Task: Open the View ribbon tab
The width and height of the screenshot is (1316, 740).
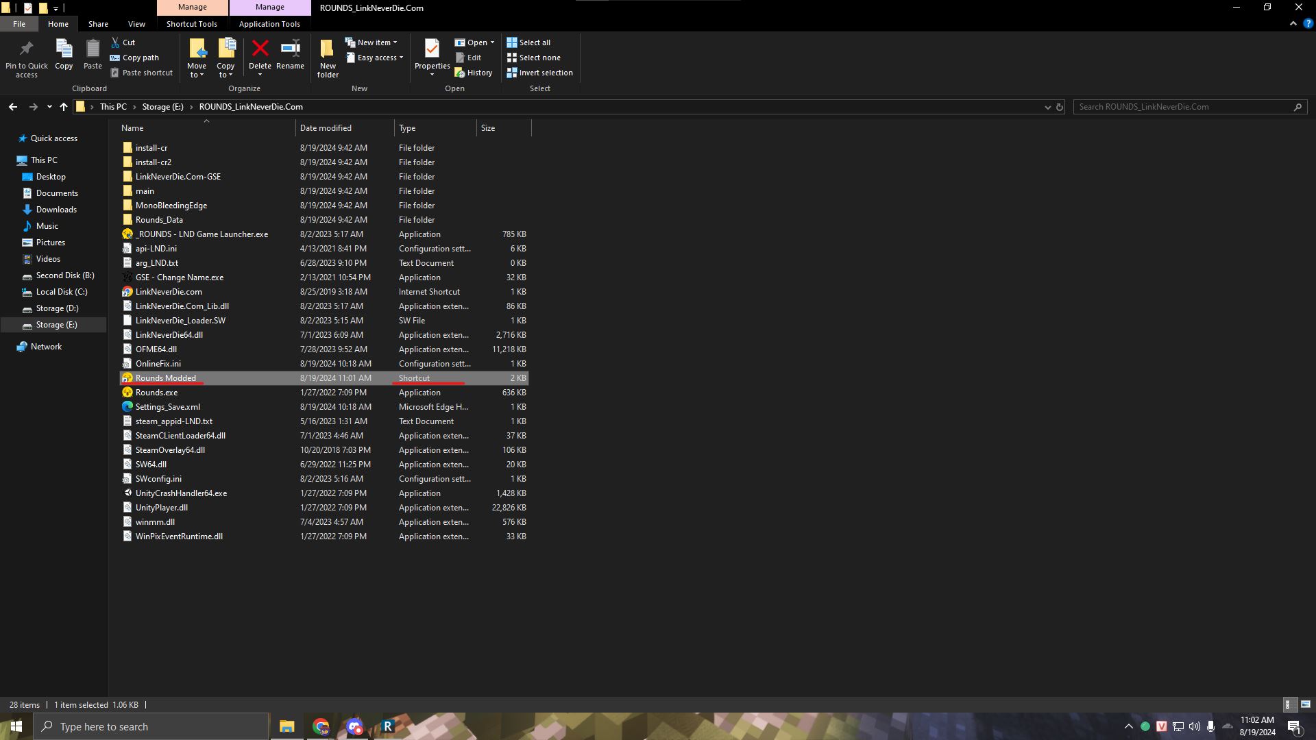Action: [x=136, y=24]
